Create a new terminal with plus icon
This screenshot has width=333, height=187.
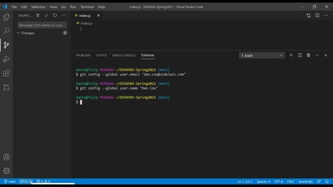(291, 56)
